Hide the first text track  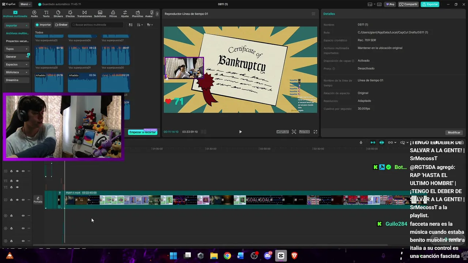click(x=17, y=181)
